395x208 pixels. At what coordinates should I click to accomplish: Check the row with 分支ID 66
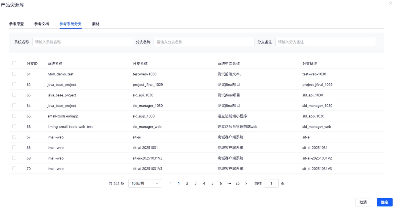click(14, 126)
